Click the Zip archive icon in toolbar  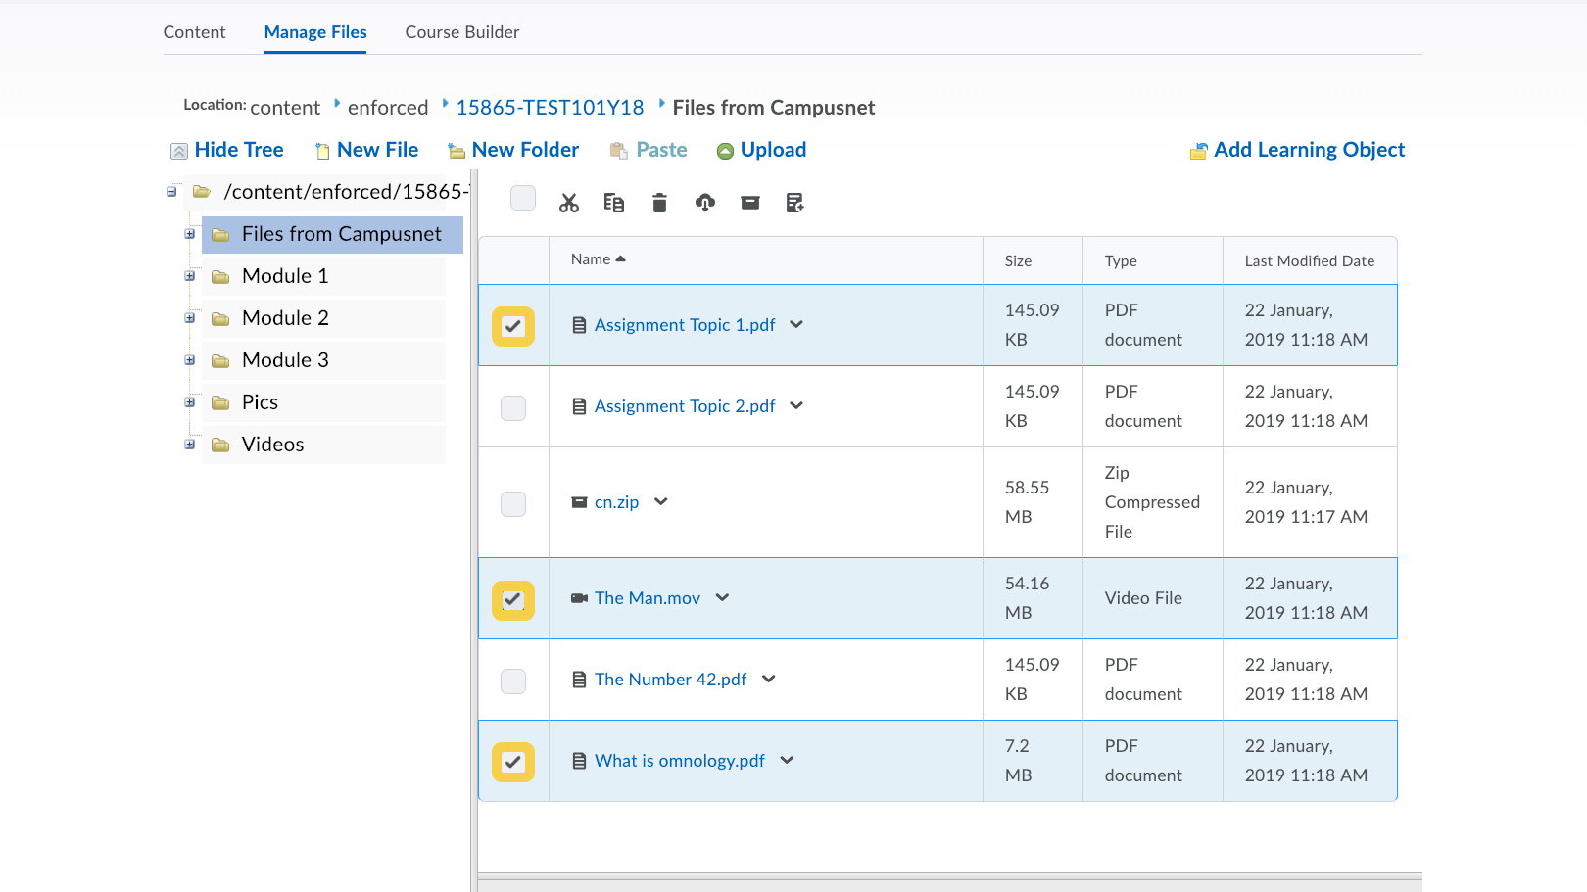coord(750,203)
